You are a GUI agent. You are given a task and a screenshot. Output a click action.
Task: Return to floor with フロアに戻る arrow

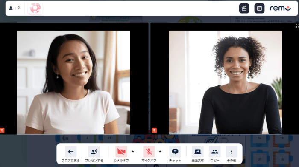[x=70, y=152]
